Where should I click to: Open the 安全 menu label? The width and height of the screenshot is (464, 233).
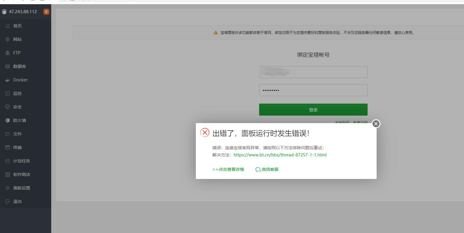point(17,107)
